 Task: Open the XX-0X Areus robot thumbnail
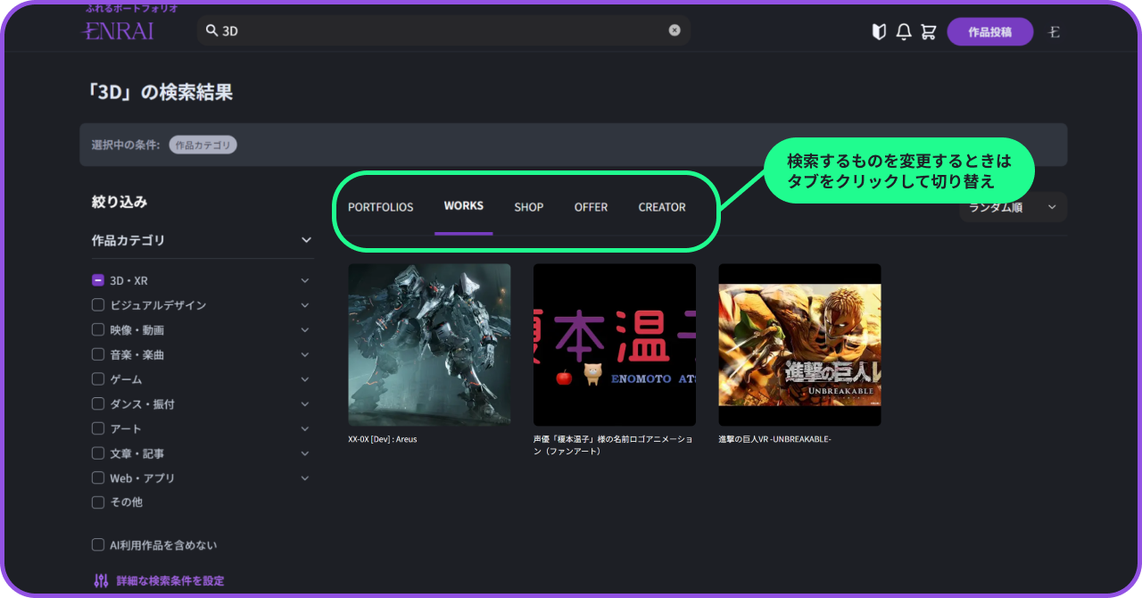click(x=429, y=345)
